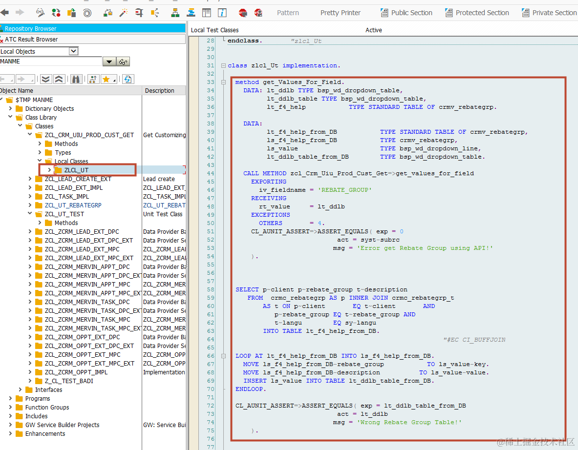Go back with the left arrow icon
The image size is (578, 450).
tap(4, 13)
